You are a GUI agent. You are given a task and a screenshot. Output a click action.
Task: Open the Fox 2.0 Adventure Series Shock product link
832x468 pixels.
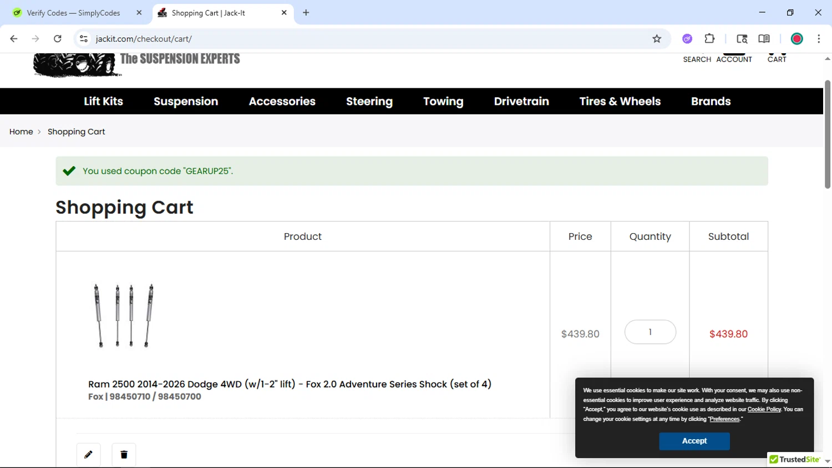pos(290,384)
